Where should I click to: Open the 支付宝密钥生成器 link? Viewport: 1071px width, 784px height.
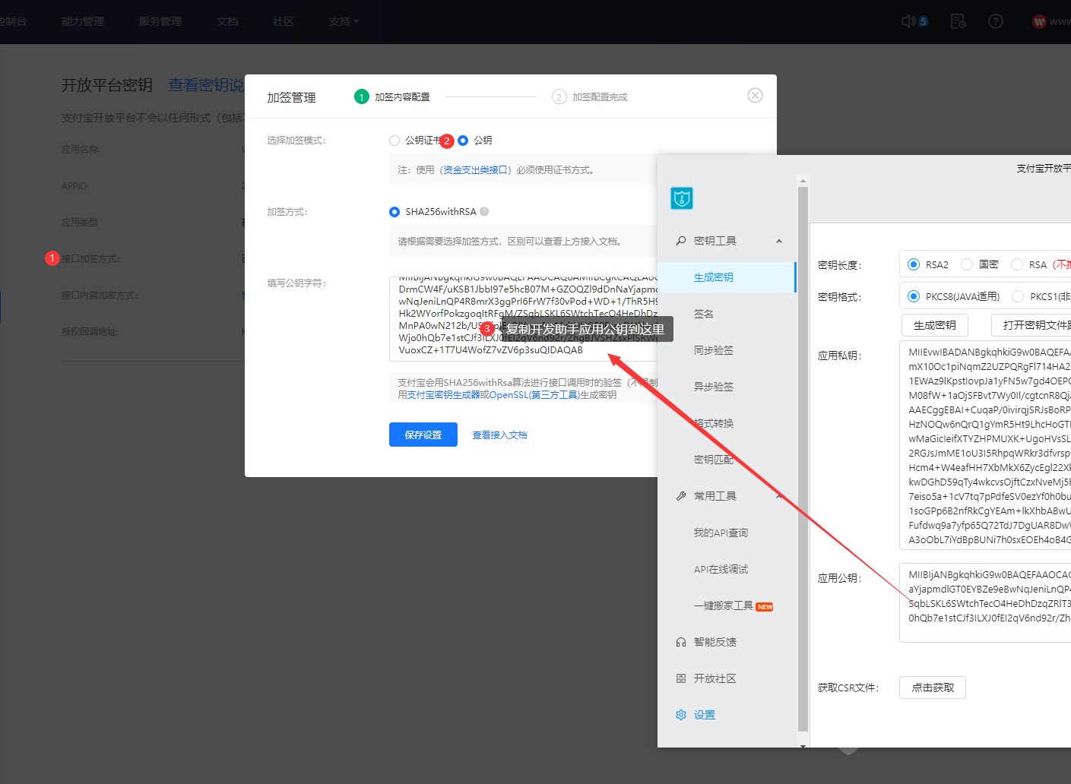tap(443, 395)
